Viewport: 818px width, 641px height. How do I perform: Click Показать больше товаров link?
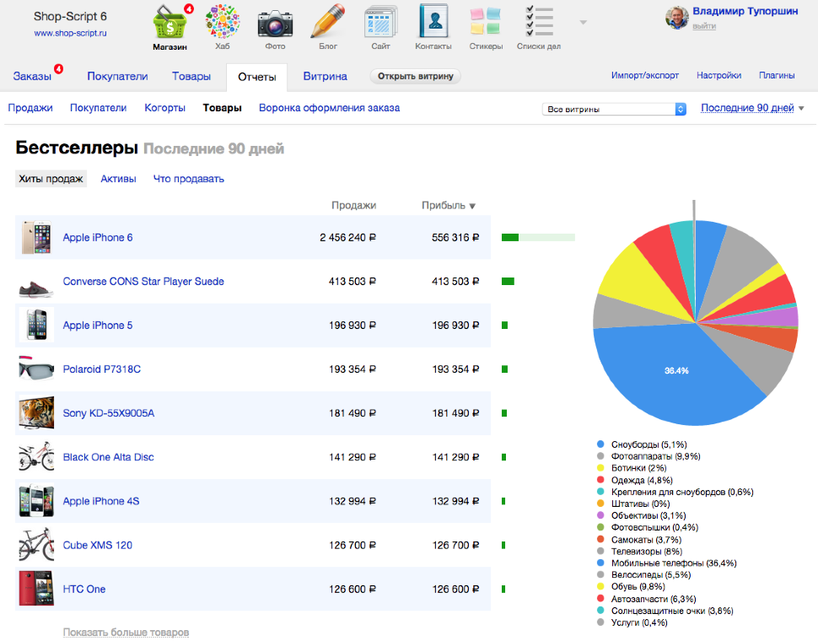(x=126, y=632)
